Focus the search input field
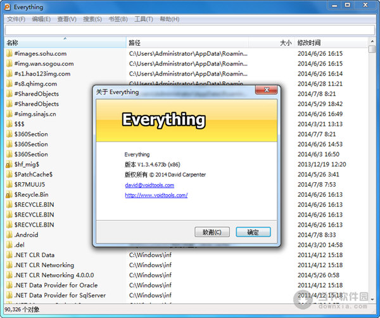The width and height of the screenshot is (380, 318). pos(190,30)
